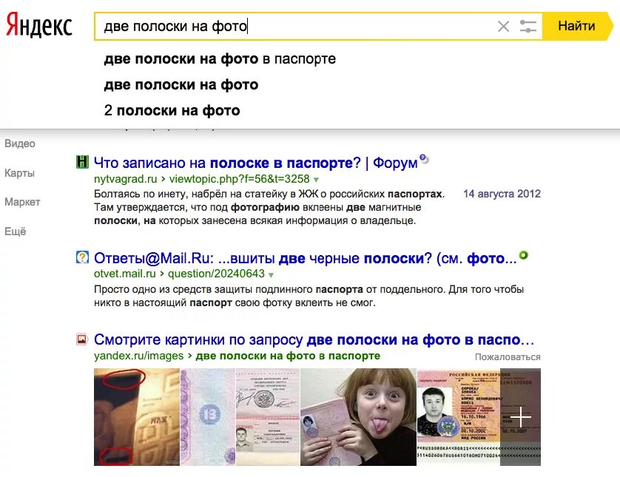Viewport: 620px width, 477px height.
Task: Expand dropdown arrow after otvet.mail.ru URL
Action: pos(271,274)
